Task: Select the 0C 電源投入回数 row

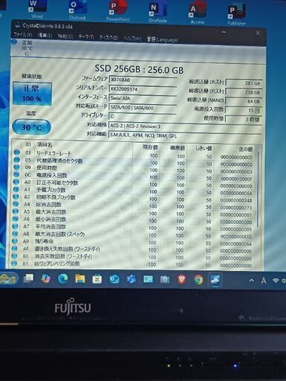Action: (x=134, y=176)
